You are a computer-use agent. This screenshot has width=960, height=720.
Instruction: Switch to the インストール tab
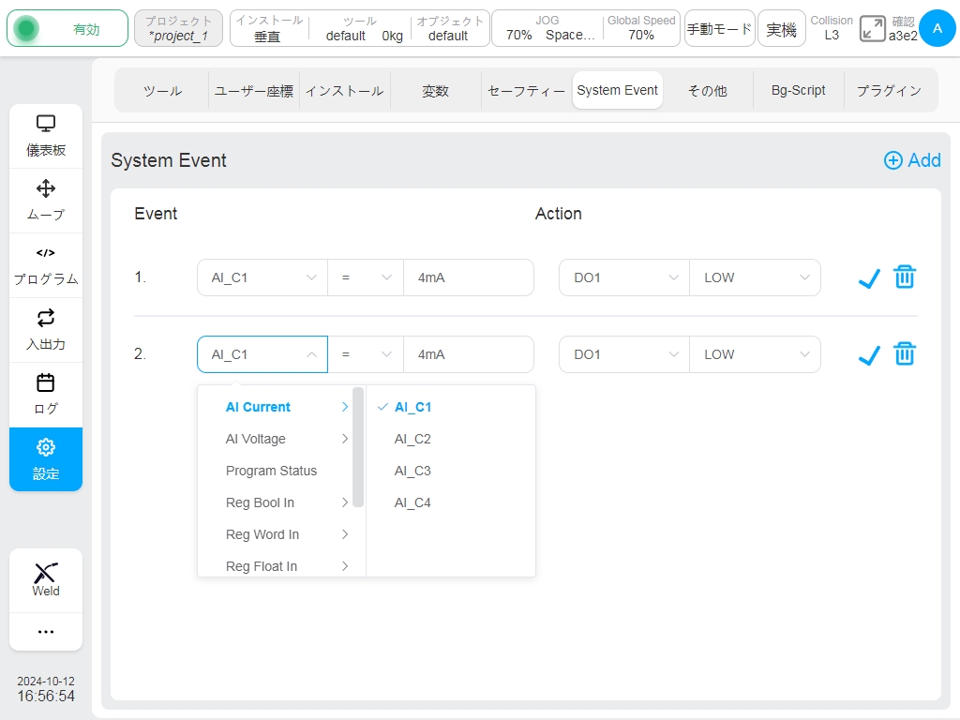[x=345, y=91]
